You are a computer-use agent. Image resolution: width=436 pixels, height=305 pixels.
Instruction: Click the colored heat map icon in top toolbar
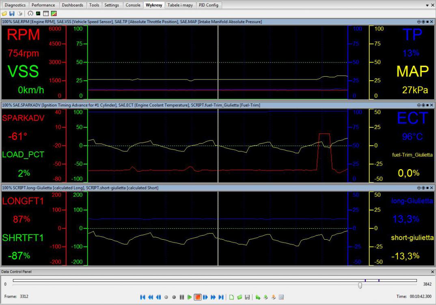[54, 13]
